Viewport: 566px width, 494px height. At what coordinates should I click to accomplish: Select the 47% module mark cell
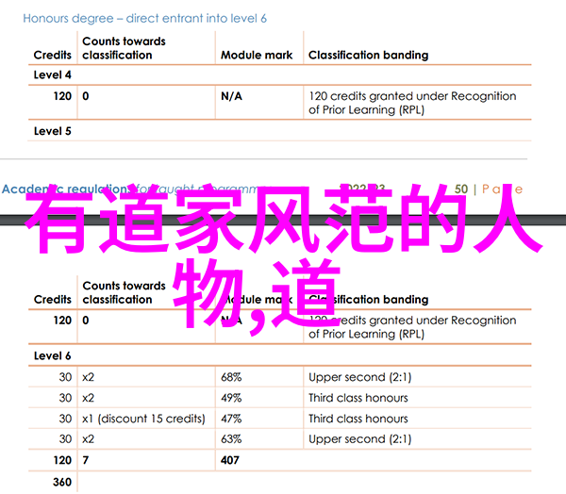pyautogui.click(x=231, y=419)
